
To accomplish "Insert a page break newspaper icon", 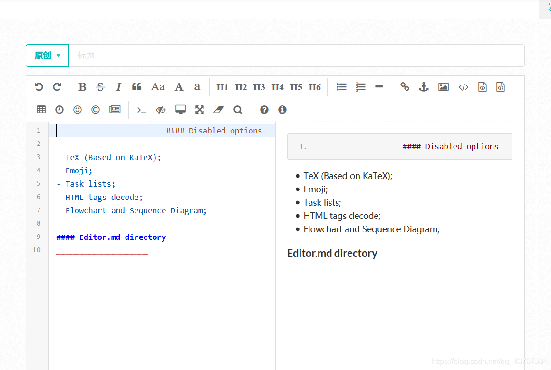I will click(115, 110).
